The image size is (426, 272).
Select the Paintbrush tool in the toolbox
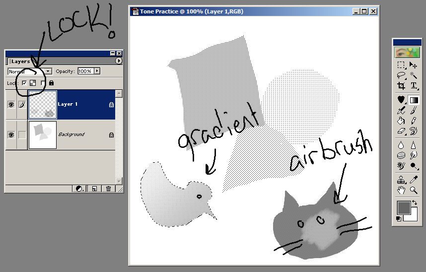click(x=413, y=110)
